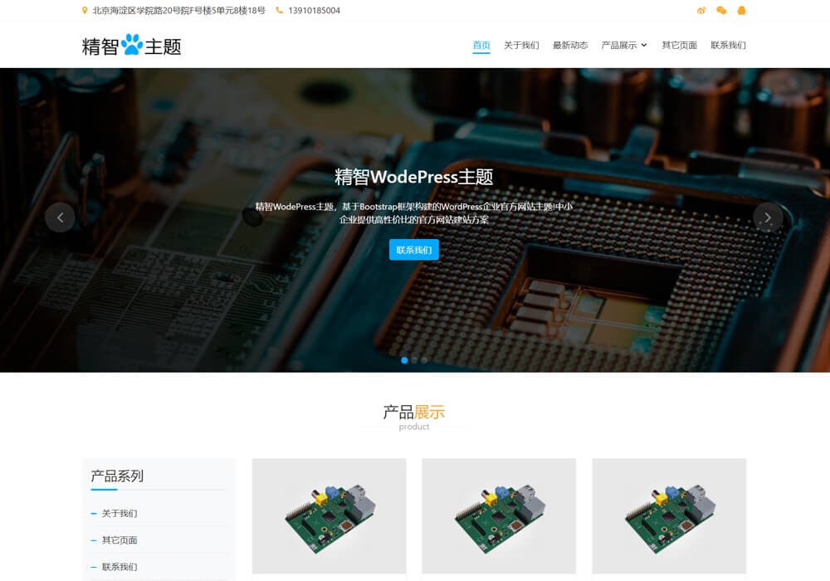Click the orange phone icon
Viewport: 830px width, 581px height.
click(x=279, y=11)
